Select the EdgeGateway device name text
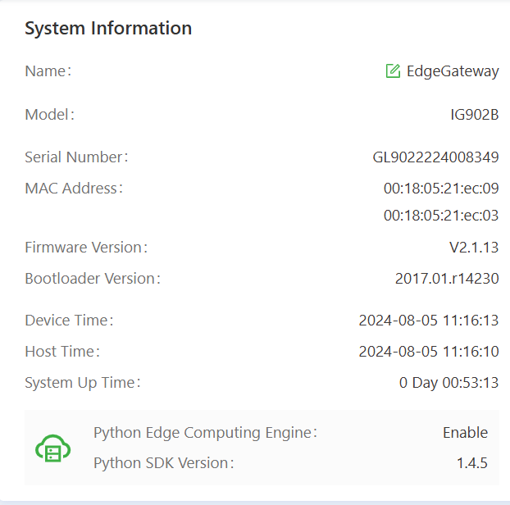510x505 pixels. [453, 71]
